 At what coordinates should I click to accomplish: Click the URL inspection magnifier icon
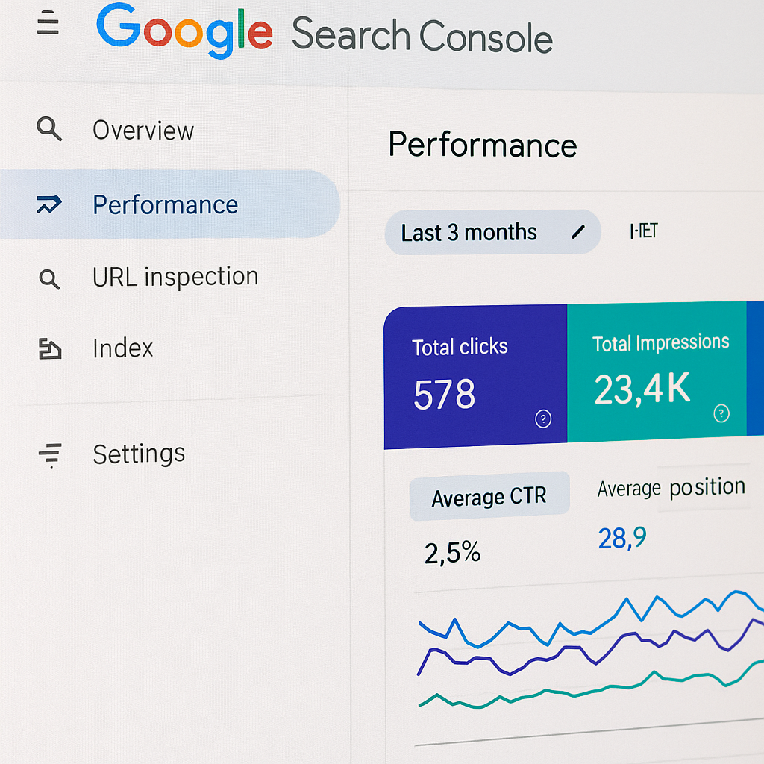(x=49, y=280)
